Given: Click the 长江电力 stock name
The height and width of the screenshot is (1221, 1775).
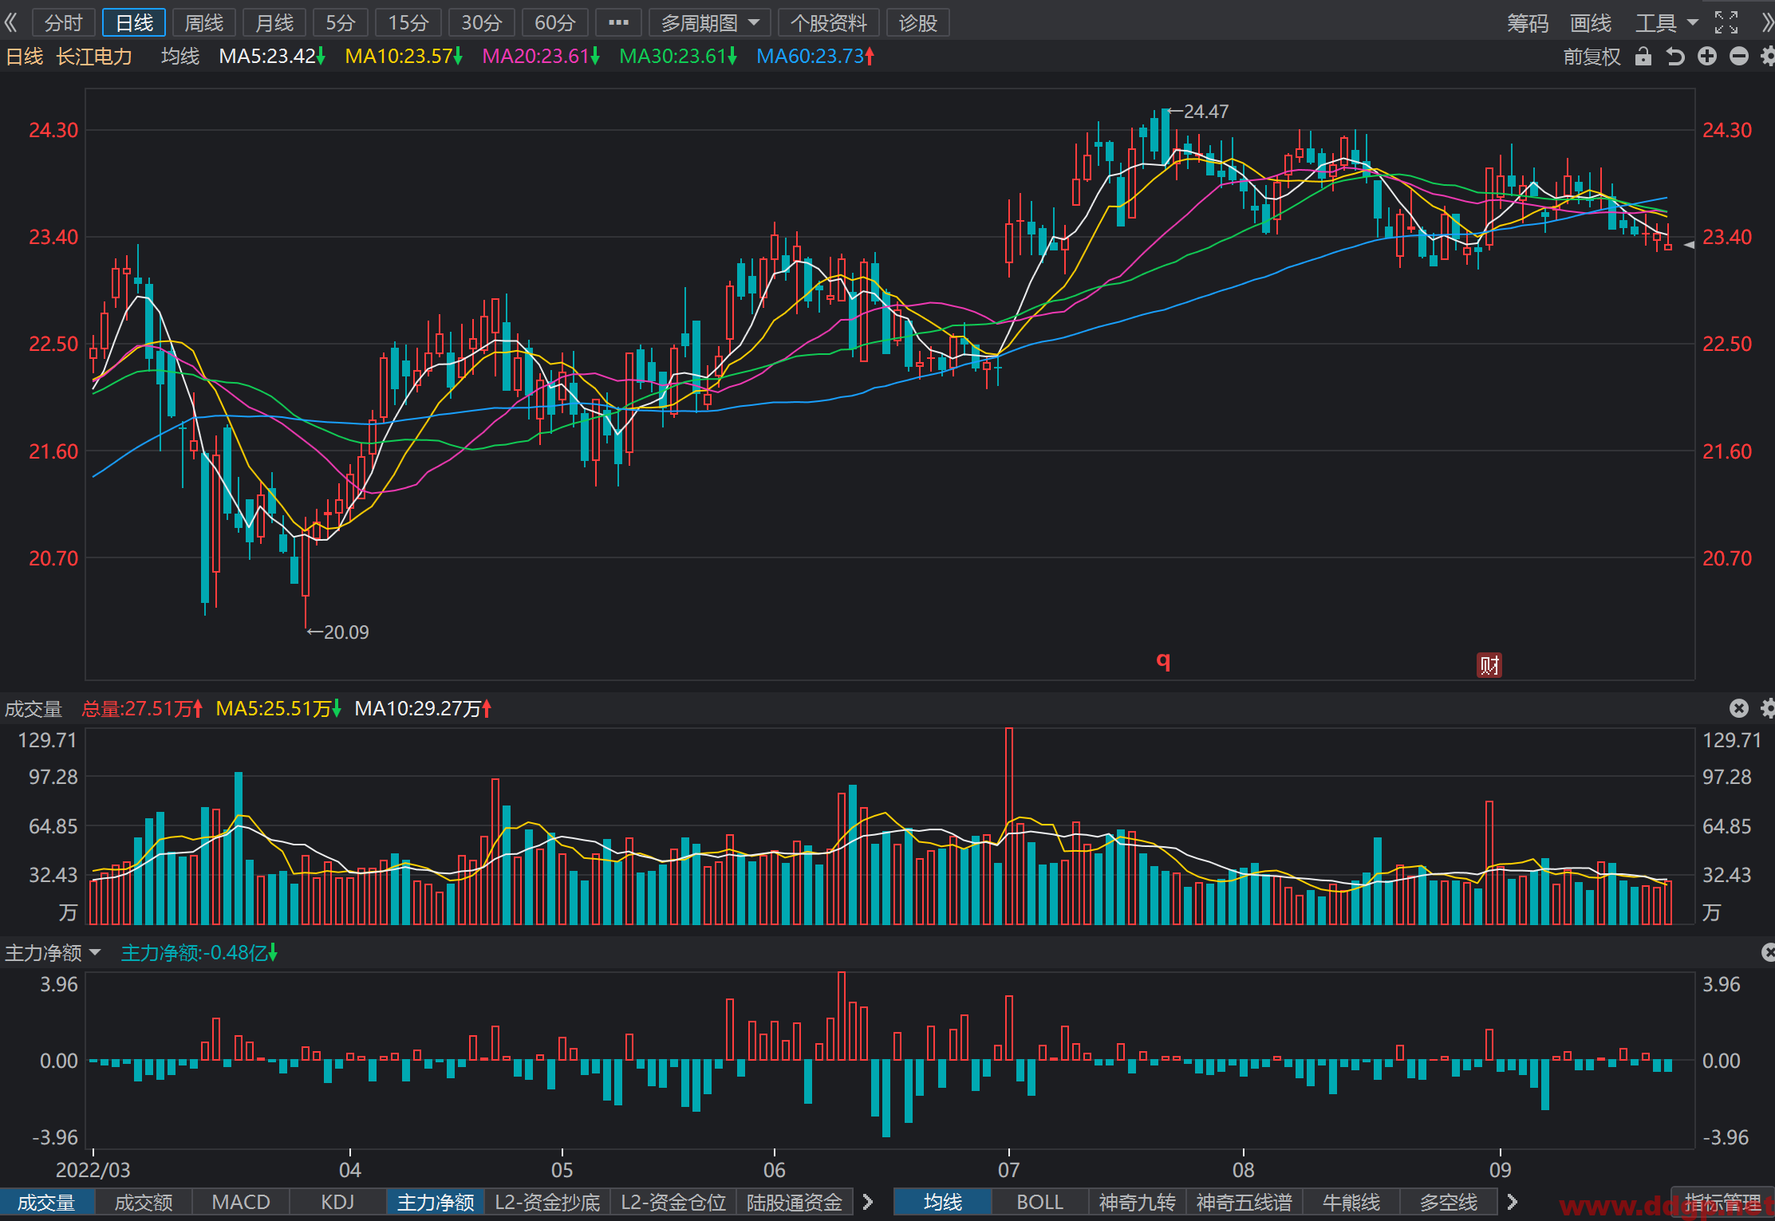Looking at the screenshot, I should [93, 57].
